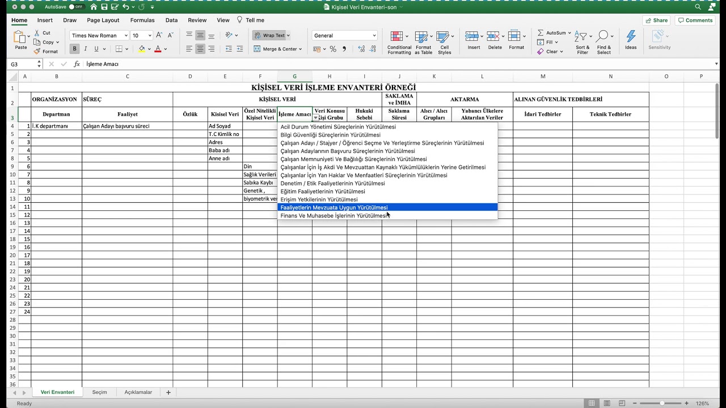Switch to the Formulas tab
Viewport: 726px width, 408px height.
(142, 20)
